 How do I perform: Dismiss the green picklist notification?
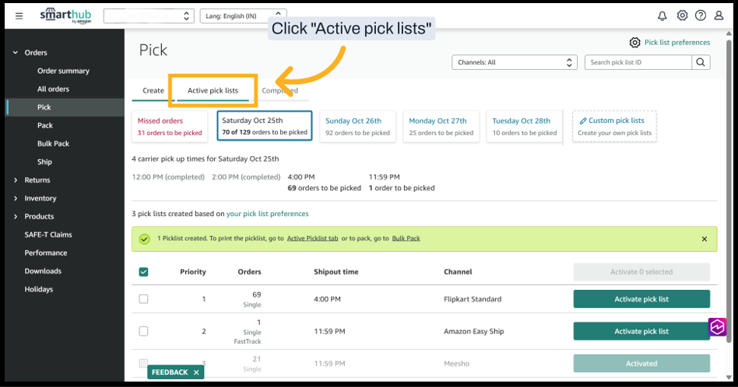[x=705, y=239]
